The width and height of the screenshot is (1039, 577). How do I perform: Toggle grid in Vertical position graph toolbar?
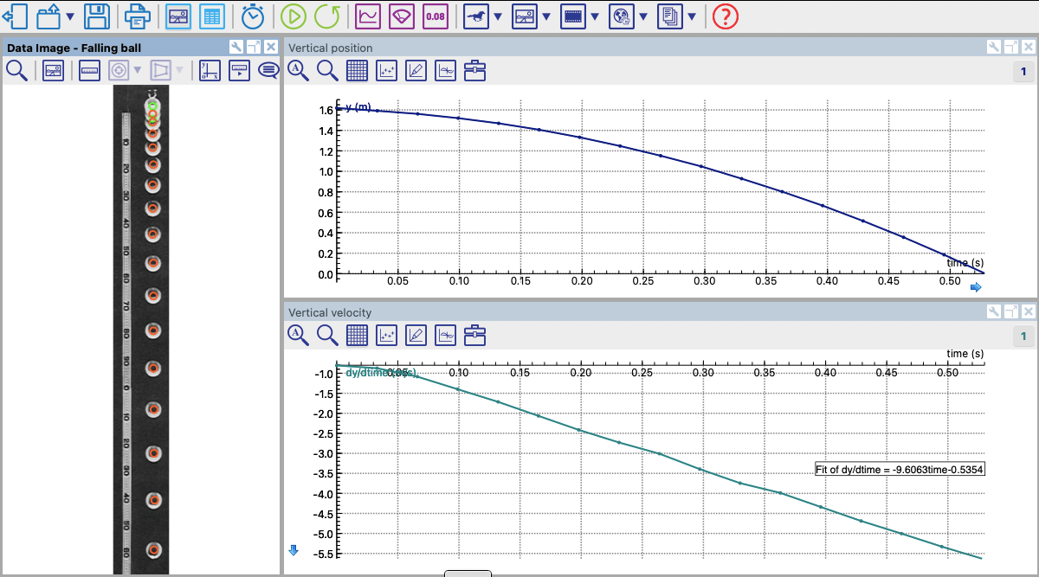click(x=357, y=71)
